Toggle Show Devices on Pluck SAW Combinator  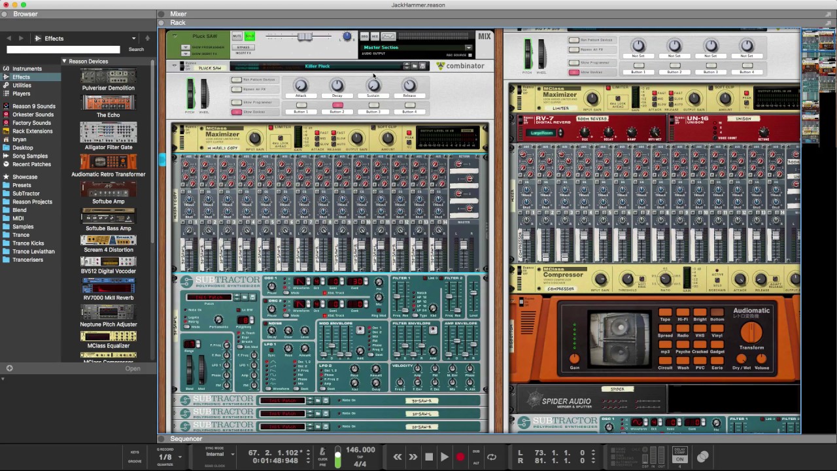[237, 112]
